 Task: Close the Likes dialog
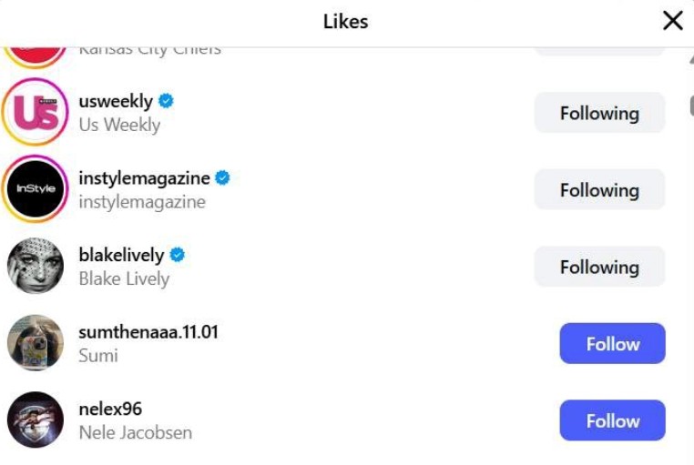[x=672, y=21]
